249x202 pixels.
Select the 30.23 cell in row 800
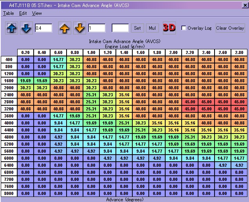tap(75, 67)
